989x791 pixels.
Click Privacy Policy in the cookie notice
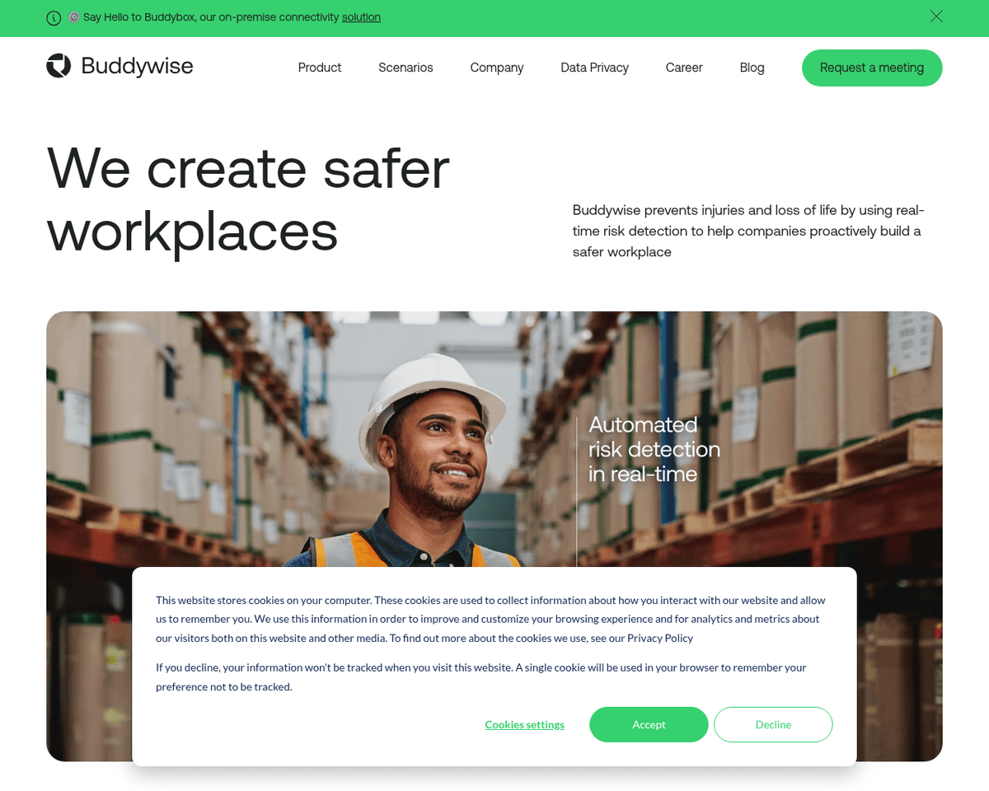pos(660,638)
